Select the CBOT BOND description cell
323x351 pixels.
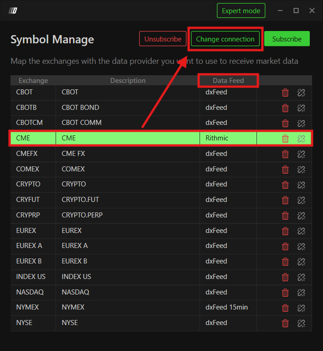click(128, 108)
